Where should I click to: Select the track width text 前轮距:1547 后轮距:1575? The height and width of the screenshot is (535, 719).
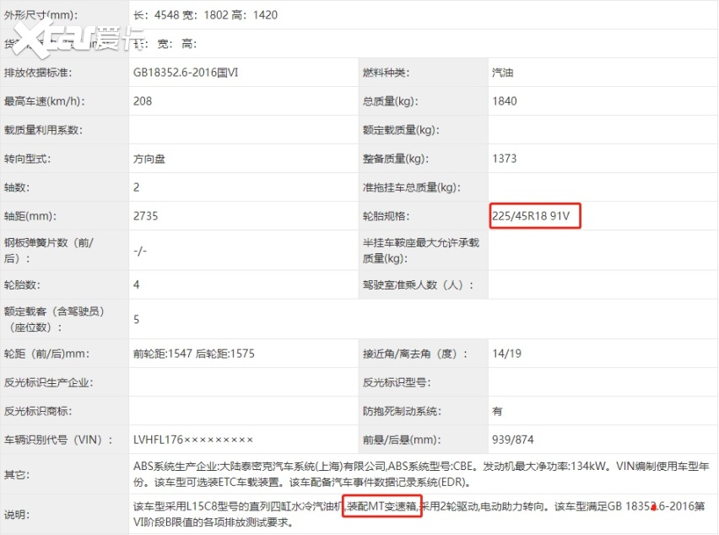tap(193, 354)
